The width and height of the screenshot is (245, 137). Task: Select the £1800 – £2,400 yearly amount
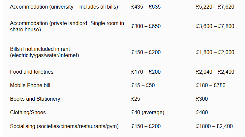214,126
